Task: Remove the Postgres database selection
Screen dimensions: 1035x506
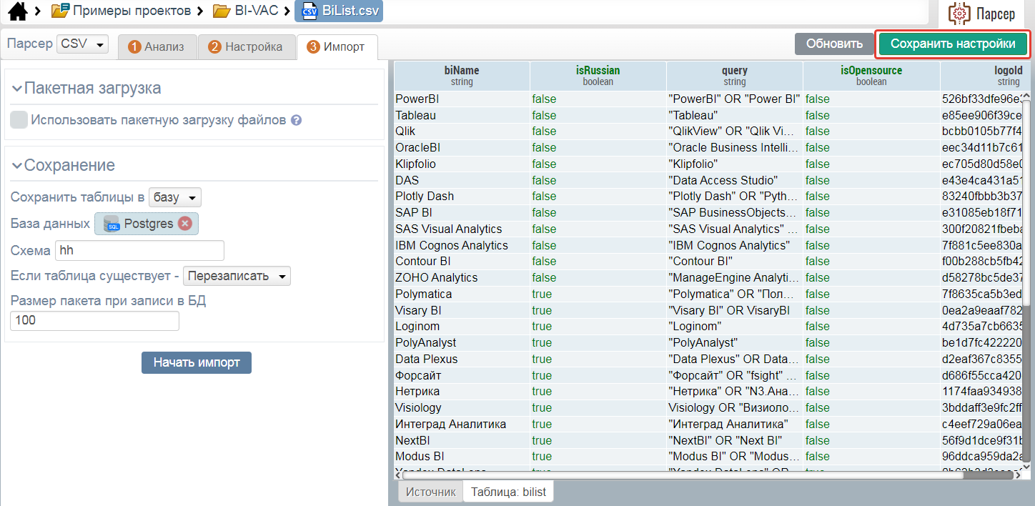Action: 185,224
